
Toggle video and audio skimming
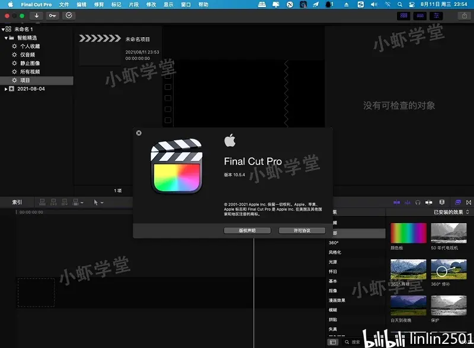396,202
